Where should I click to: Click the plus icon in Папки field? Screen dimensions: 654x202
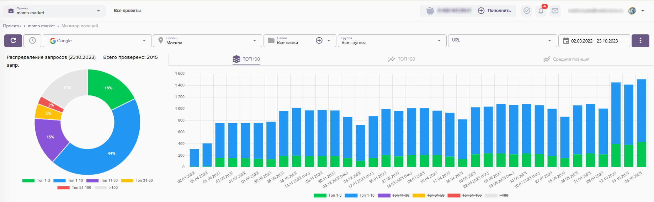coord(319,41)
